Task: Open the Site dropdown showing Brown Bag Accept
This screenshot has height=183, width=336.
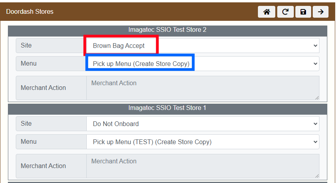Action: [x=203, y=46]
